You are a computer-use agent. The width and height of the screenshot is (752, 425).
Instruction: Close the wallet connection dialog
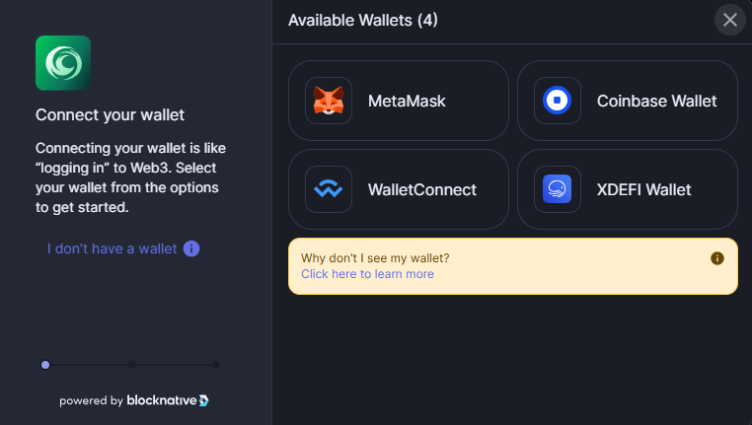(x=730, y=20)
